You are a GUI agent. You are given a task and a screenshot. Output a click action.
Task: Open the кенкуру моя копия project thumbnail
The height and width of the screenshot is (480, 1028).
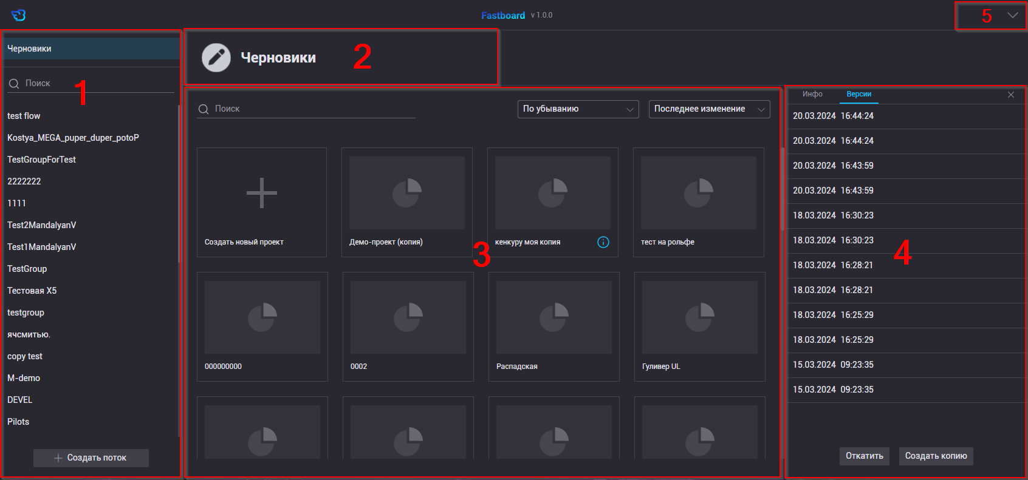(553, 193)
